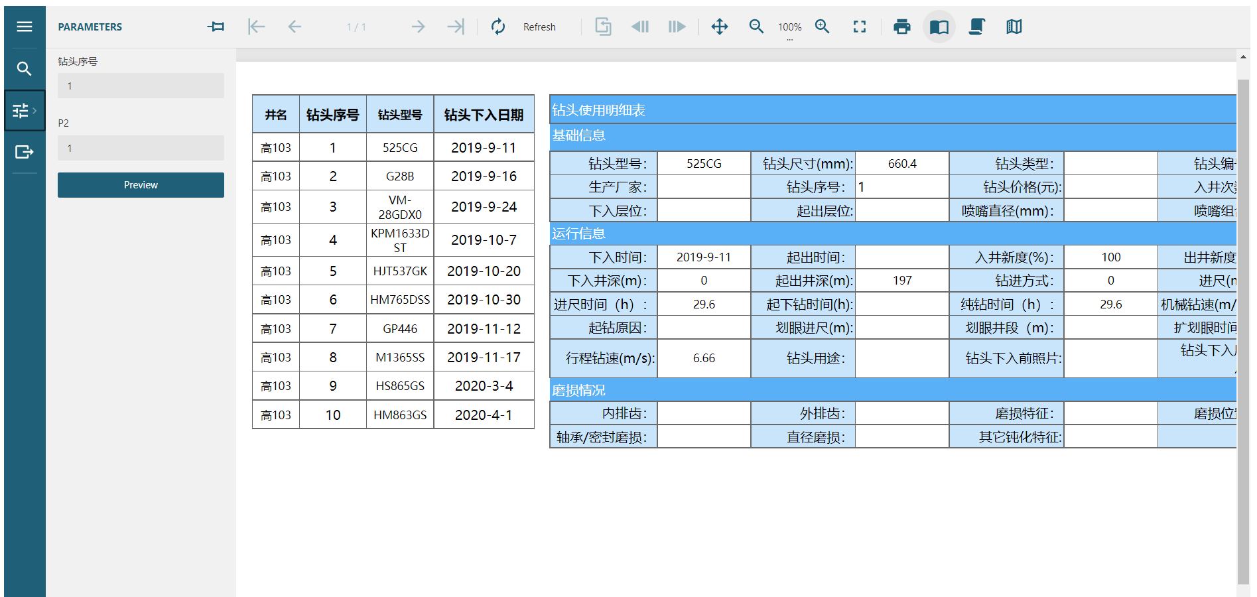Enter fullscreen mode for the viewer

[860, 27]
